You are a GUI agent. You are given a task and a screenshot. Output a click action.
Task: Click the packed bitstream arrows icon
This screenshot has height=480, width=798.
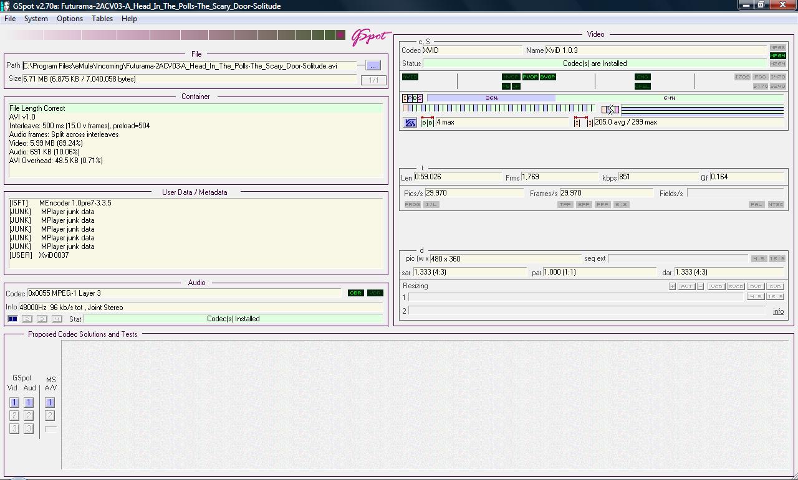click(610, 110)
